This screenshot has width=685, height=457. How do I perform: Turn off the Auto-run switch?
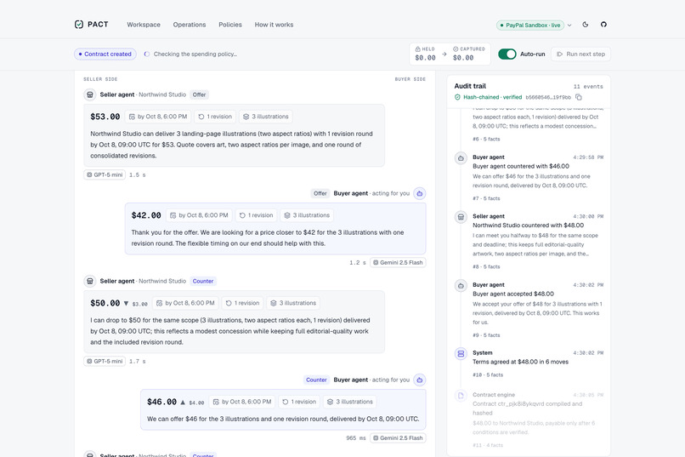click(x=507, y=54)
